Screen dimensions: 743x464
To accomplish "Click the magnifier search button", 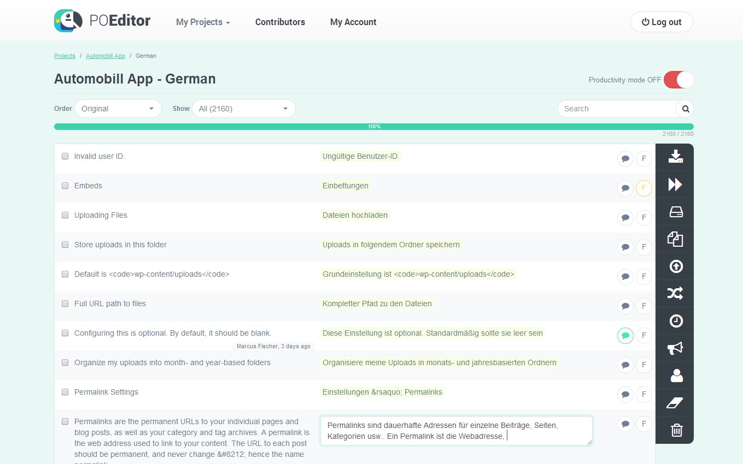I will pos(685,109).
